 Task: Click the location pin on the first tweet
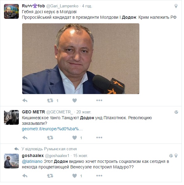pyautogui.click(x=176, y=6)
